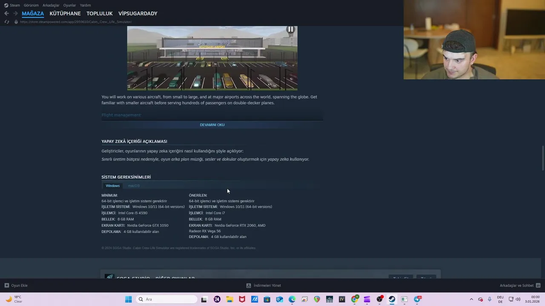Select the macOS system requirements tab

[134, 186]
